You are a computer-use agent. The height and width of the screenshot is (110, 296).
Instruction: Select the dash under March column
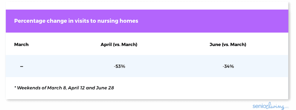[22, 66]
